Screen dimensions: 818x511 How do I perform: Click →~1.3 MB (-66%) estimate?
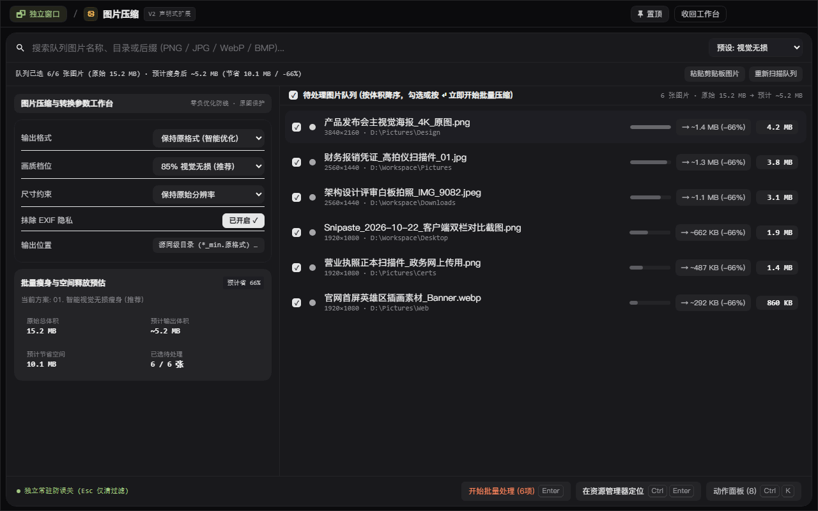(713, 162)
